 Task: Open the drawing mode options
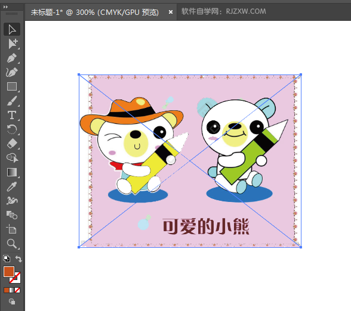pos(12,301)
